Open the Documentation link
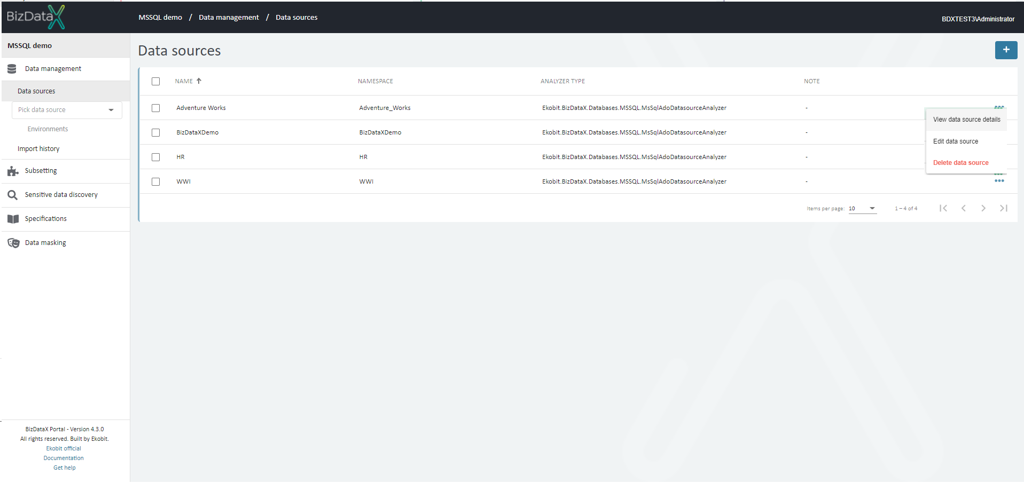 pyautogui.click(x=64, y=458)
